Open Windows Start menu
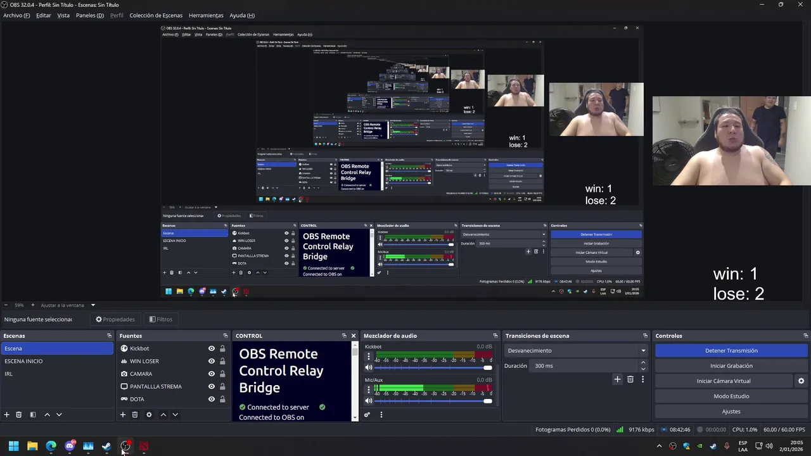 [x=13, y=446]
